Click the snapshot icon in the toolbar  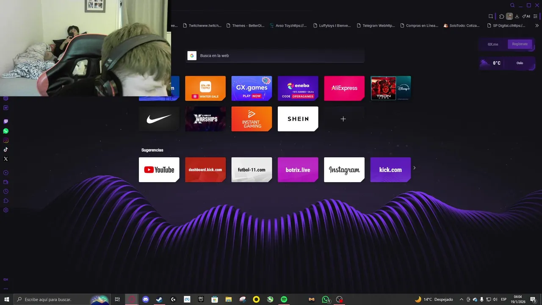[x=490, y=16]
